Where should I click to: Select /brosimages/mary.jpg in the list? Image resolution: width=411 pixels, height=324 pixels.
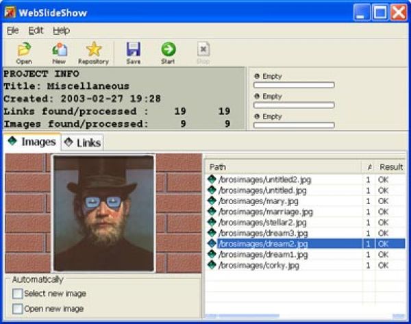tap(258, 201)
